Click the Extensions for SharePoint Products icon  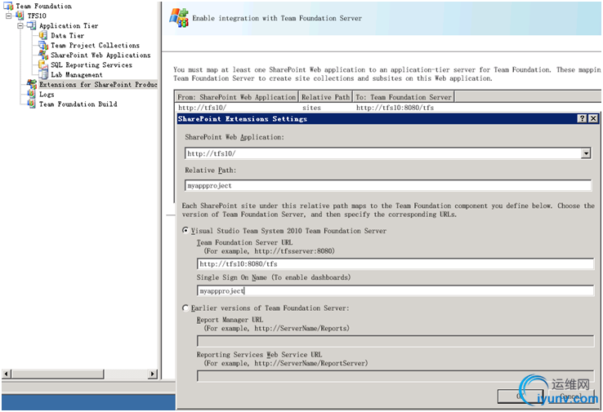click(32, 84)
